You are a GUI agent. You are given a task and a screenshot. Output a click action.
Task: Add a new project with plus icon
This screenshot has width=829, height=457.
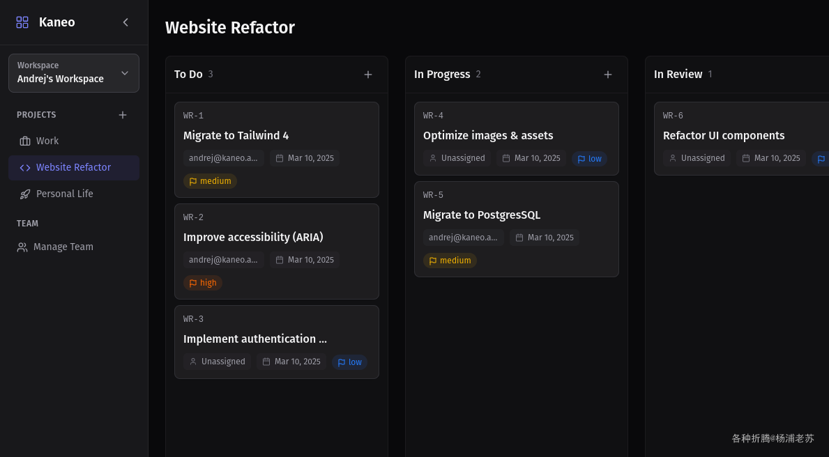[123, 115]
